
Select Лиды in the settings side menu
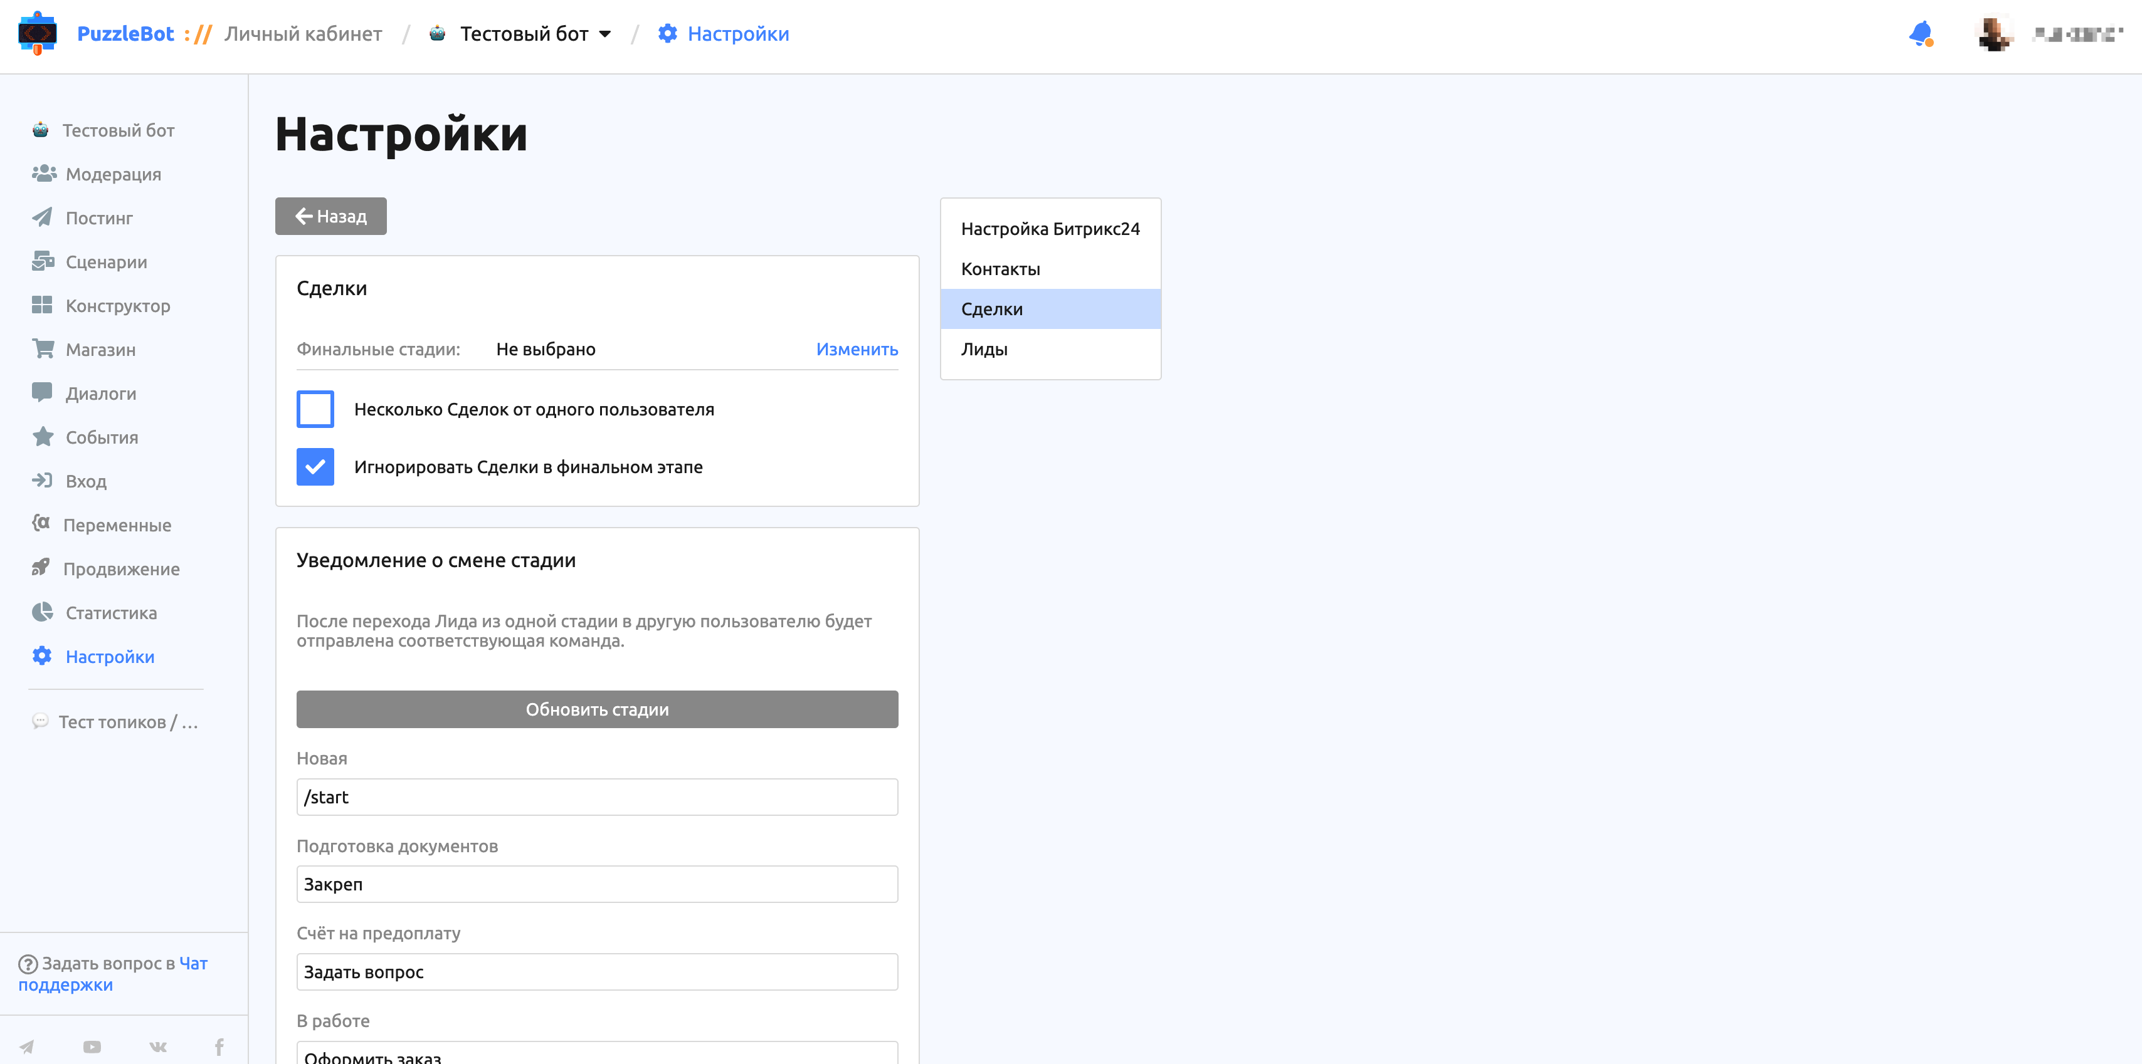tap(984, 349)
